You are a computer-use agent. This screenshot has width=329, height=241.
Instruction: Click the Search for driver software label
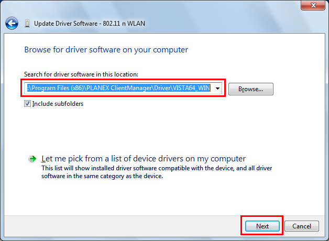pos(81,74)
